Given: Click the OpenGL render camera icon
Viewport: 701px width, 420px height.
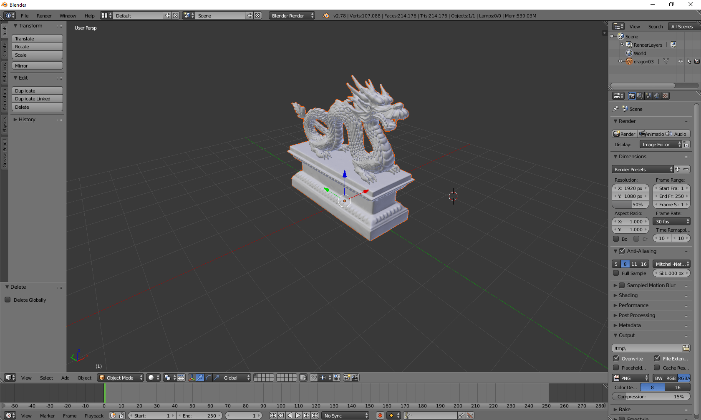Looking at the screenshot, I should click(347, 377).
